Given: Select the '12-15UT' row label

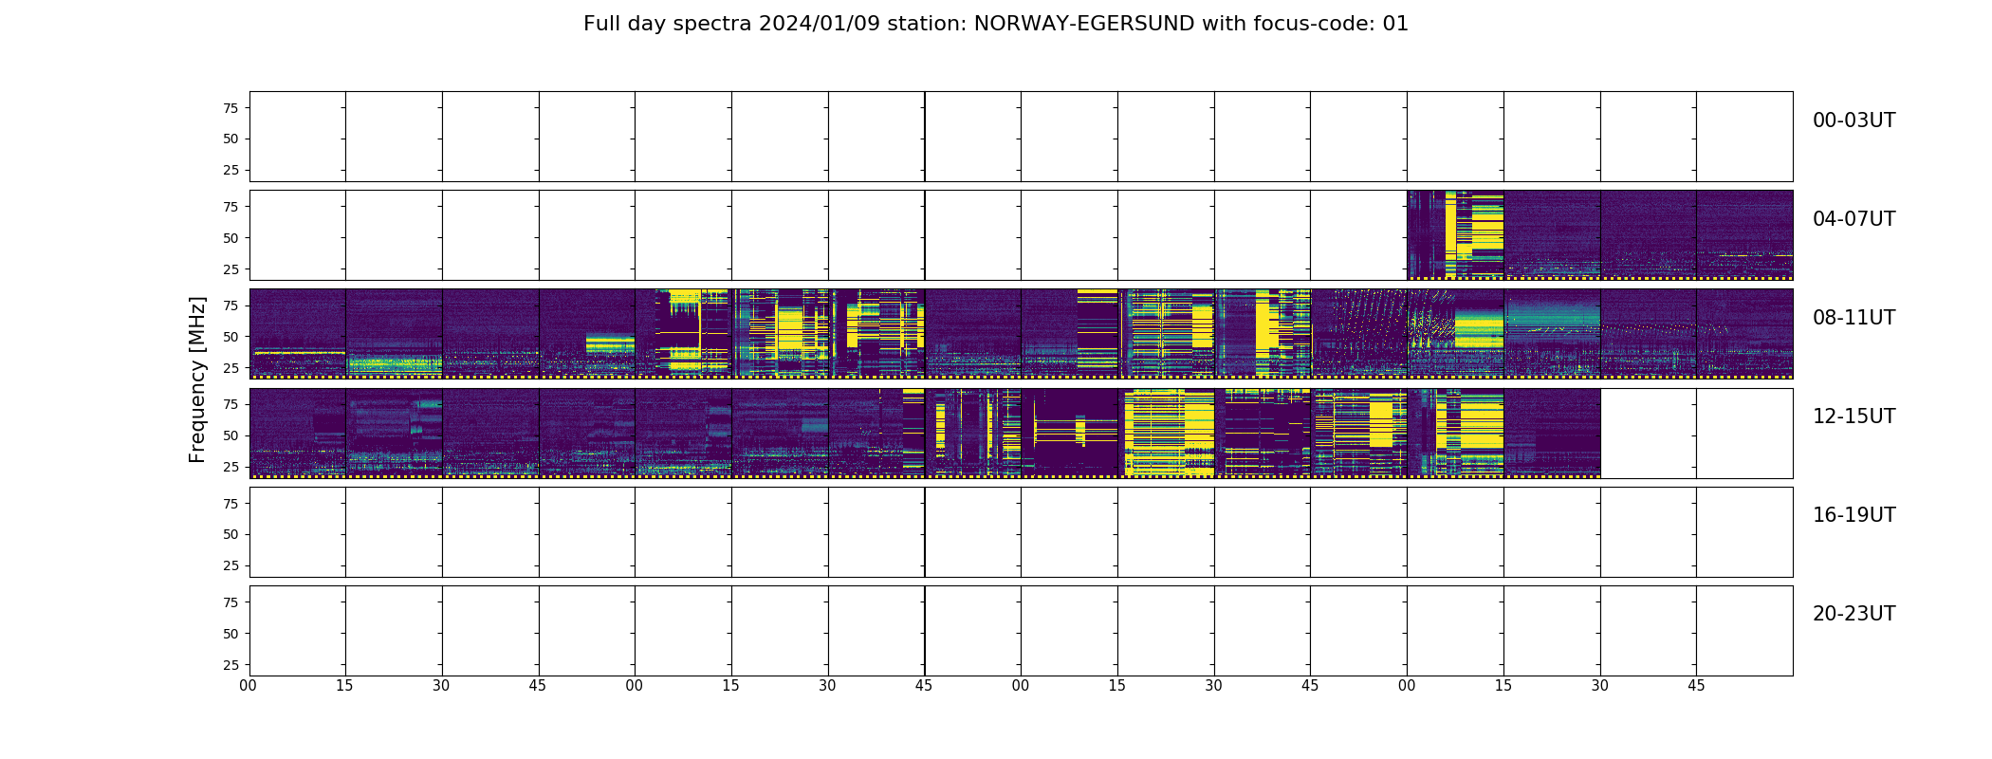Looking at the screenshot, I should pos(1854,417).
